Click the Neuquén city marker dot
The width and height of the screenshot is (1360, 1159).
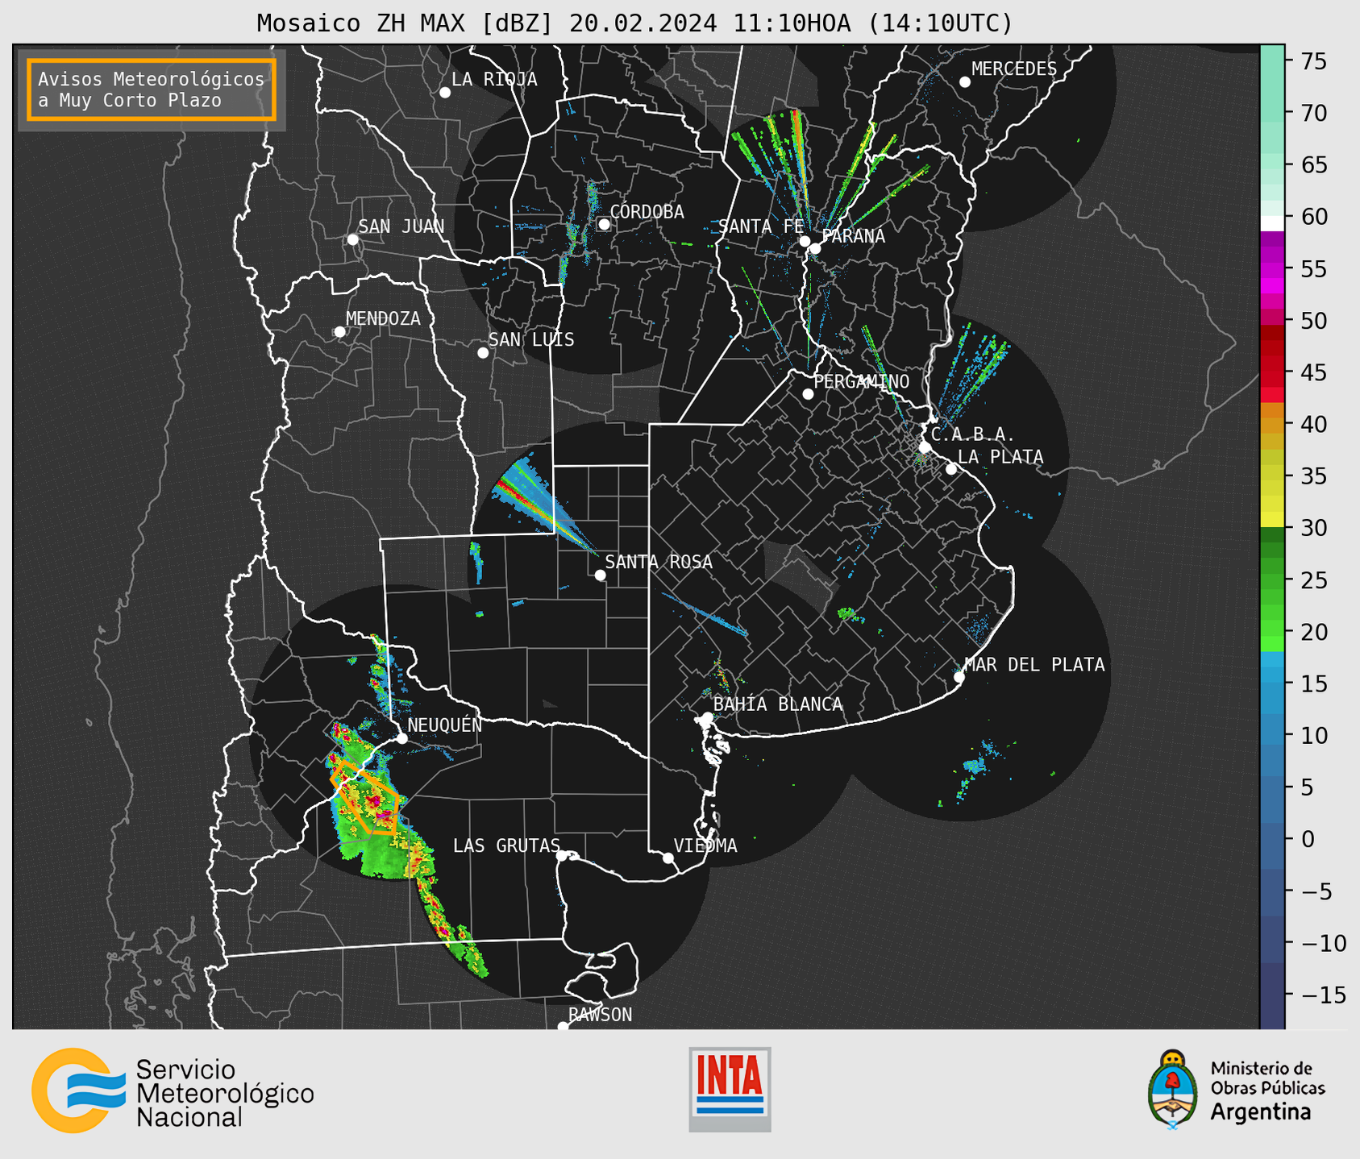pyautogui.click(x=401, y=738)
